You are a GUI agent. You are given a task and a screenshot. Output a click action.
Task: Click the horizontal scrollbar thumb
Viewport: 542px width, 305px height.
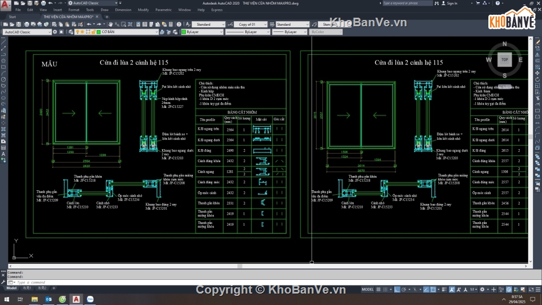240,266
